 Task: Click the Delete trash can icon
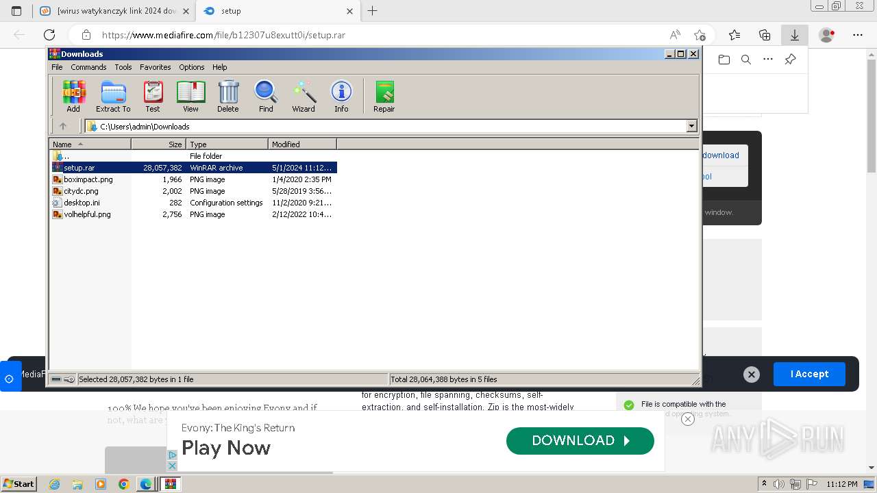click(x=228, y=96)
